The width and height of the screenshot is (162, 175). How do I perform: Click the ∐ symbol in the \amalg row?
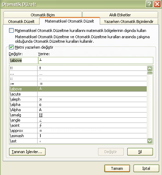pos(41,115)
